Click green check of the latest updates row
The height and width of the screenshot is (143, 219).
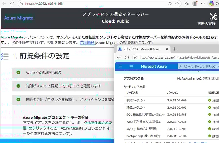[x=18, y=99]
